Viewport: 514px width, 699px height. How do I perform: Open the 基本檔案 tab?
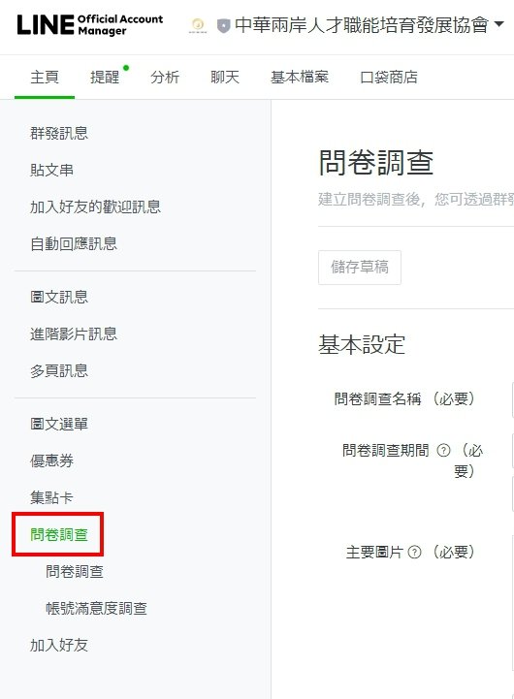tap(300, 78)
